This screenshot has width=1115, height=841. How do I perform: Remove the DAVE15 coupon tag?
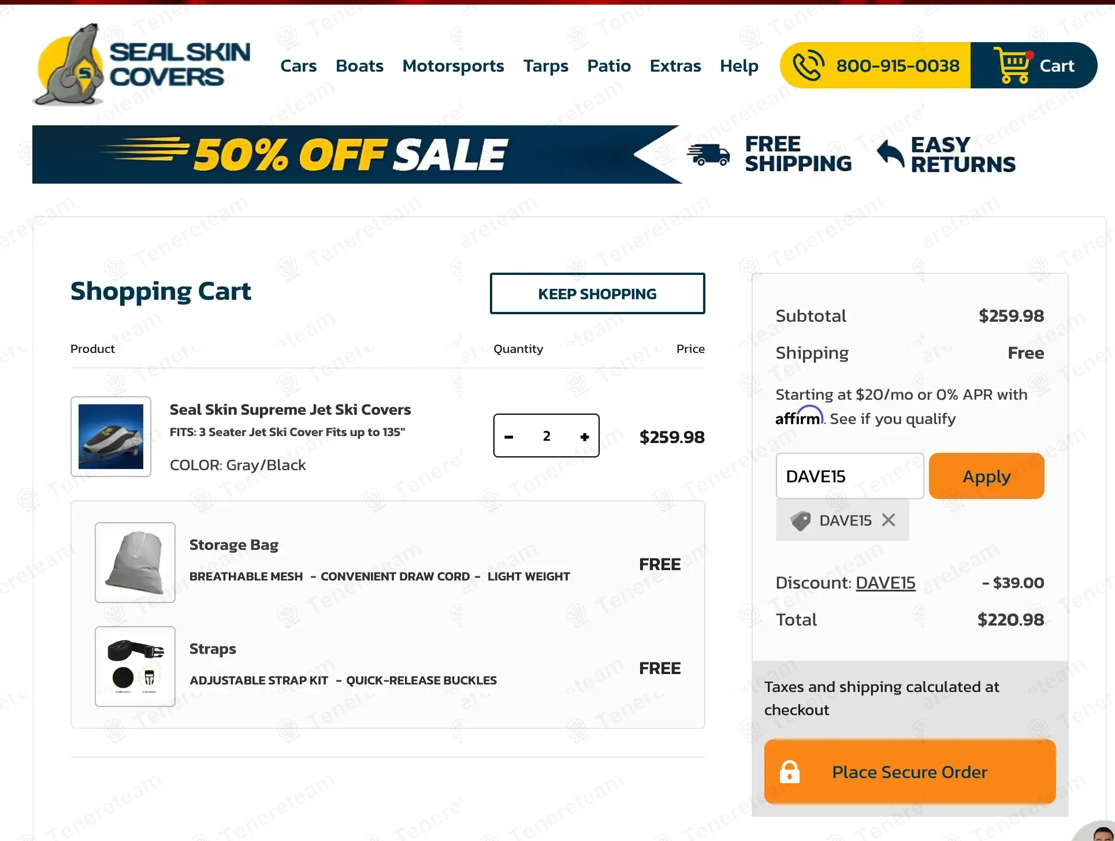point(889,520)
